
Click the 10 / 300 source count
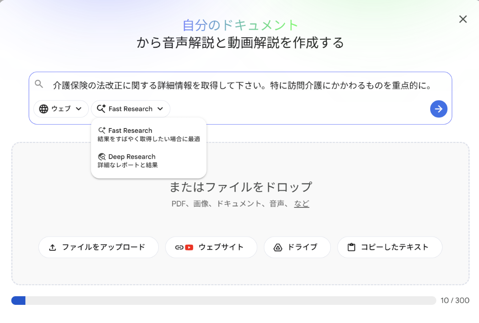(x=455, y=301)
